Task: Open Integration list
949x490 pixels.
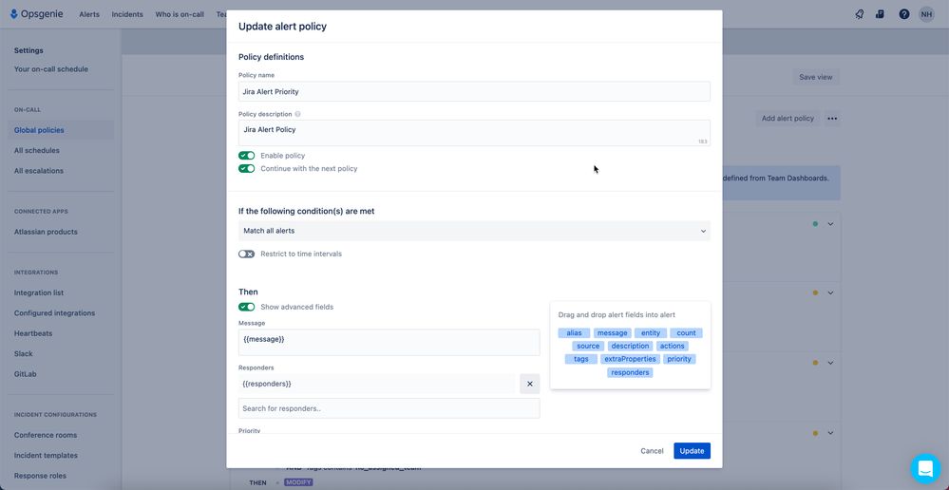Action: (39, 292)
